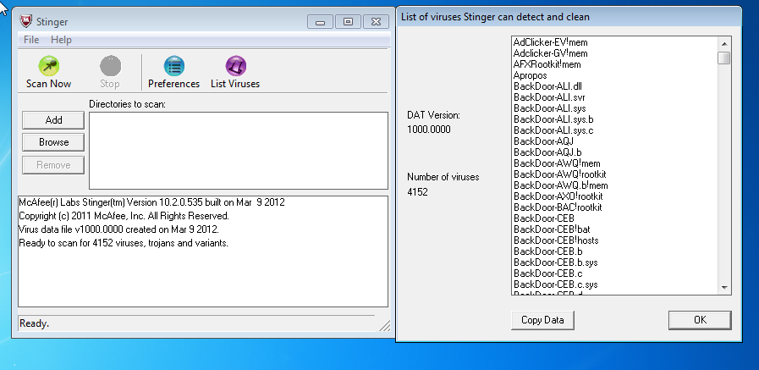Click the virus list scrollbar down arrow
Image resolution: width=759 pixels, height=370 pixels.
pyautogui.click(x=724, y=288)
